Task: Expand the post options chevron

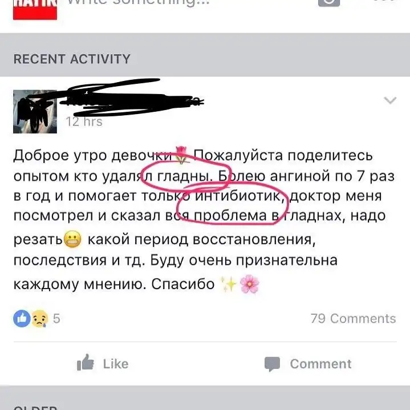Action: pos(390,100)
